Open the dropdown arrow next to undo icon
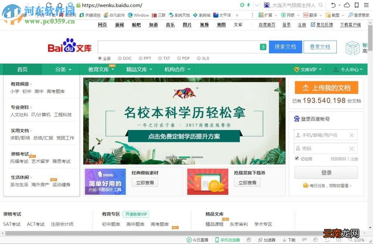The width and height of the screenshot is (373, 244). pyautogui.click(x=340, y=5)
